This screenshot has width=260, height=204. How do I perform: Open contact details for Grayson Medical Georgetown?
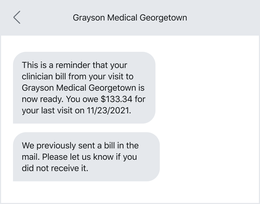pyautogui.click(x=130, y=18)
